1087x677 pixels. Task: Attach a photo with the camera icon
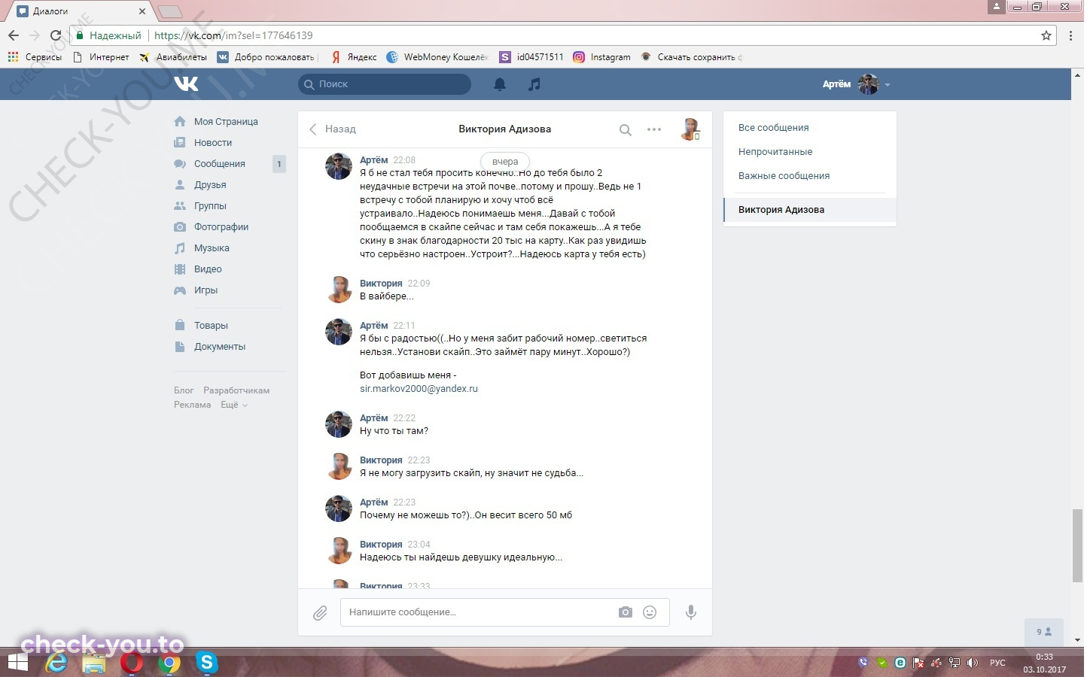point(626,612)
